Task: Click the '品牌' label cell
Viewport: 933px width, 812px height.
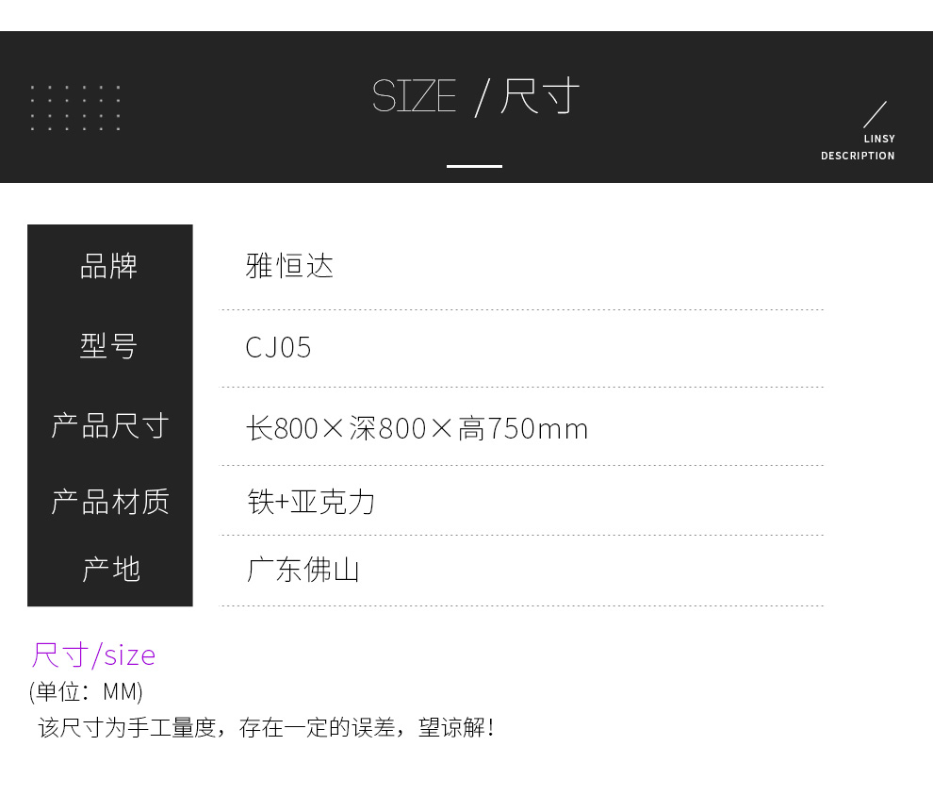Action: pyautogui.click(x=109, y=266)
